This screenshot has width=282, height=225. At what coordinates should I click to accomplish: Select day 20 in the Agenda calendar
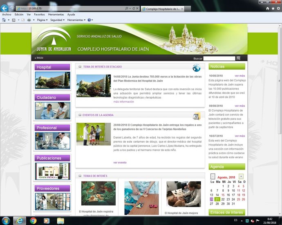point(212,199)
